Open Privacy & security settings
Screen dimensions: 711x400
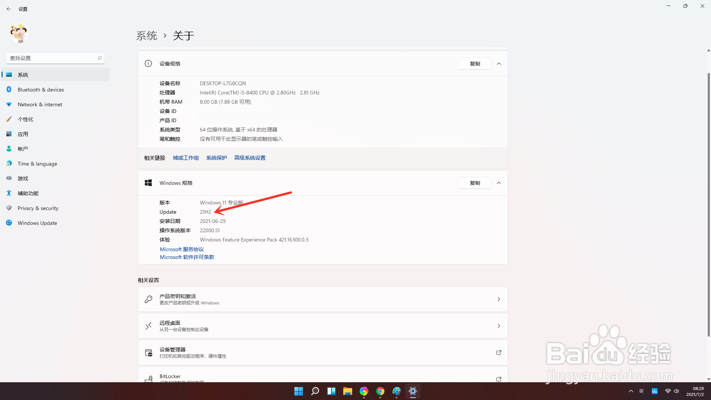38,208
